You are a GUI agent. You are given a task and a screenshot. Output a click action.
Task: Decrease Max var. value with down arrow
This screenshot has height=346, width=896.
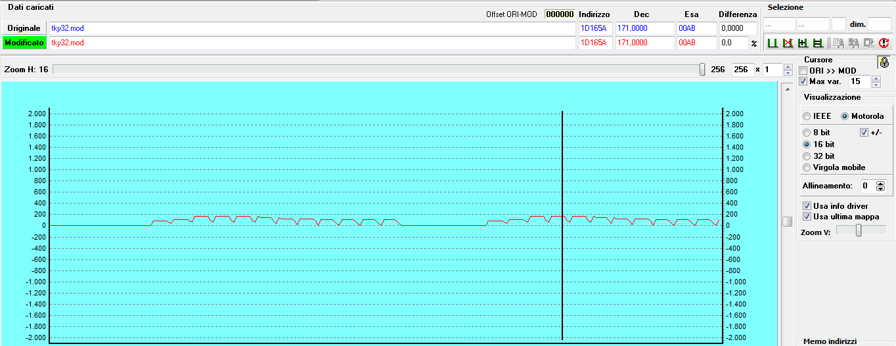[x=876, y=85]
